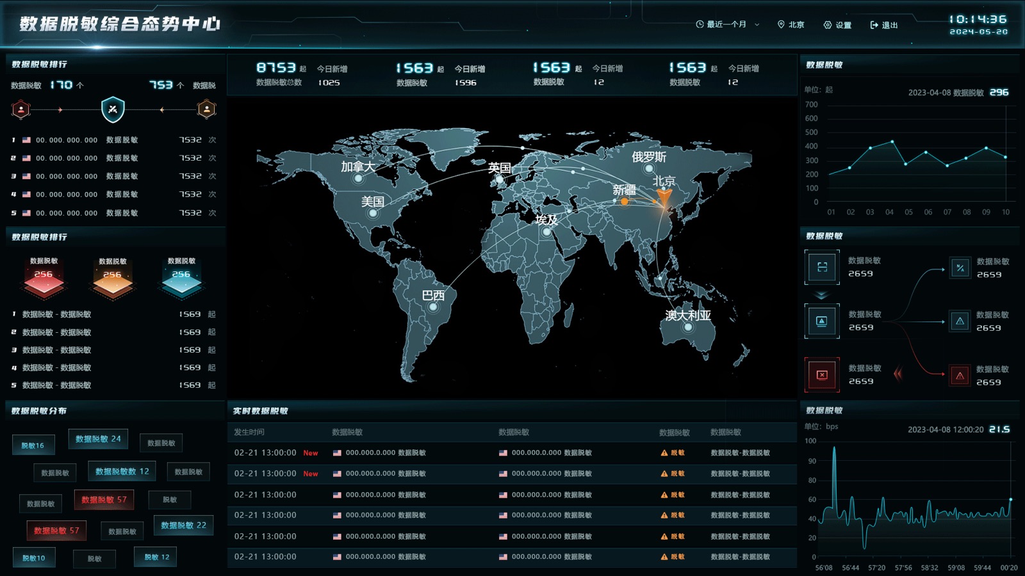Click the 2023-04-08 12:00:20 timestamp
The width and height of the screenshot is (1025, 576).
coord(946,429)
